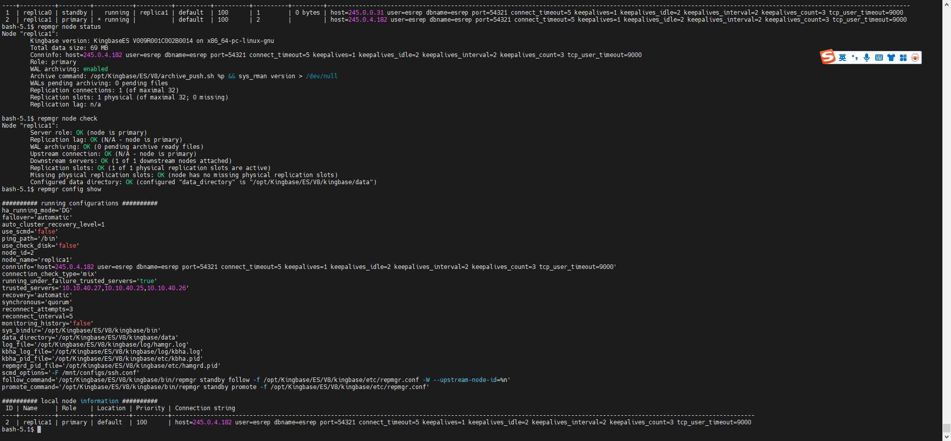
Task: Click the 'Role: primary' line
Action: coord(53,62)
